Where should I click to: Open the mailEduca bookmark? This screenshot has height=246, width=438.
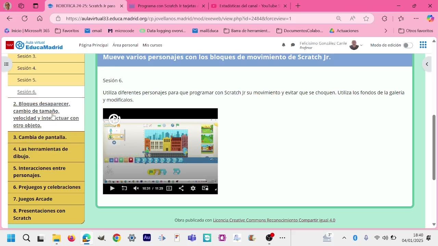(x=205, y=31)
